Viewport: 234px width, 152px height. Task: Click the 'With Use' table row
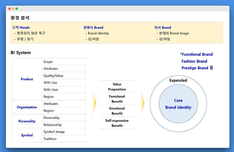64,82
